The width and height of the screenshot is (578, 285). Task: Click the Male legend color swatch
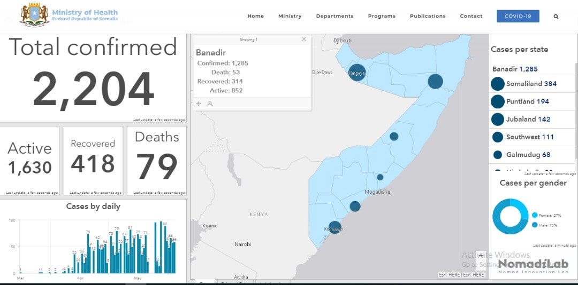pyautogui.click(x=535, y=225)
